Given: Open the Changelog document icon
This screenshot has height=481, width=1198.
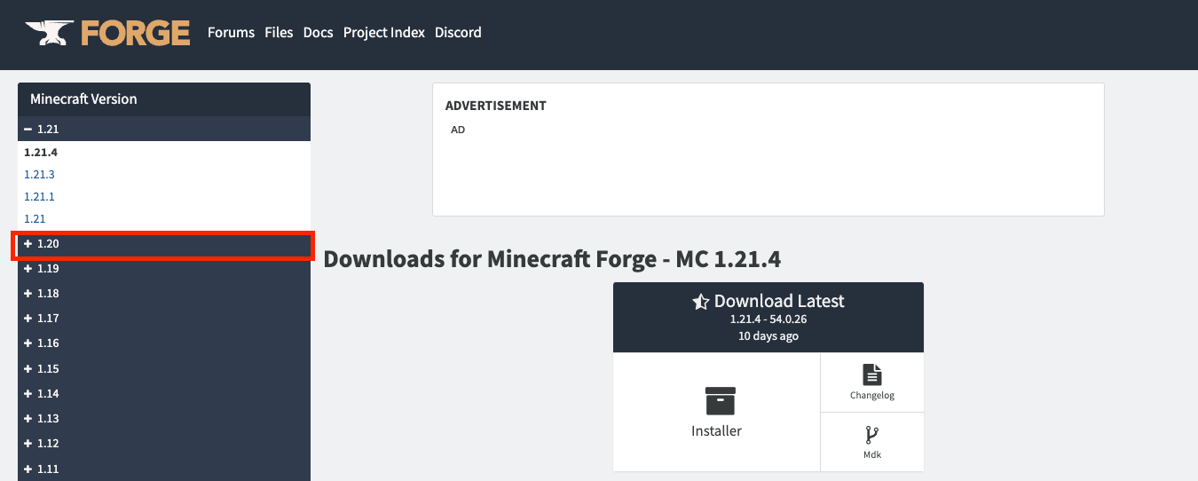Looking at the screenshot, I should tap(872, 375).
